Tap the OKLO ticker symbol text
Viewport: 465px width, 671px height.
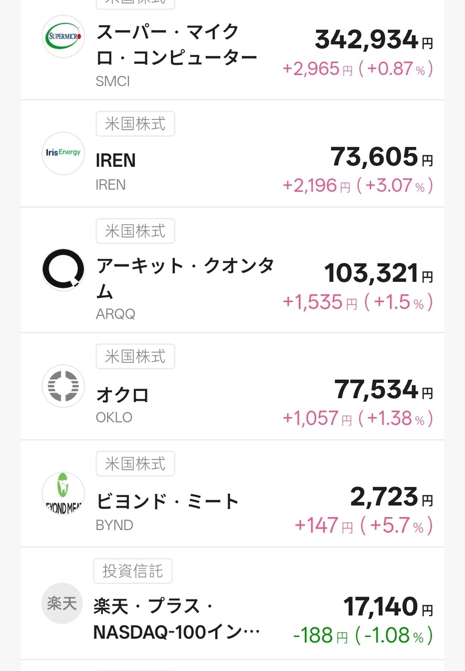click(x=114, y=417)
